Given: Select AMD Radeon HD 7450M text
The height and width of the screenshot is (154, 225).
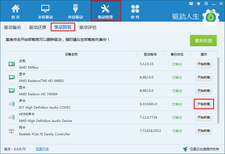Looking at the screenshot, I should [38, 94].
